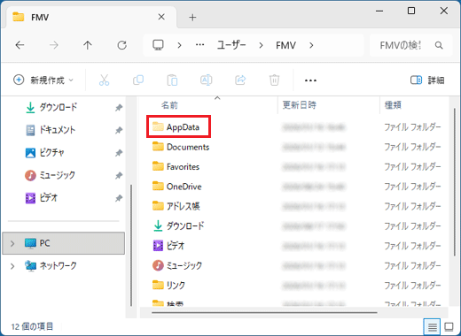Click the music icon next to ミュージック in list
The width and height of the screenshot is (461, 336).
(x=158, y=265)
